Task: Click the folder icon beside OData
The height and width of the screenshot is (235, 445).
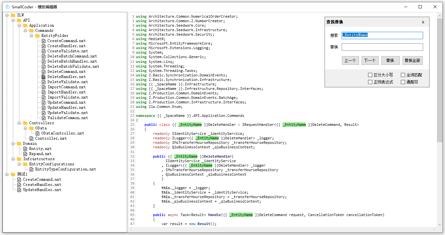Action: tap(32, 128)
